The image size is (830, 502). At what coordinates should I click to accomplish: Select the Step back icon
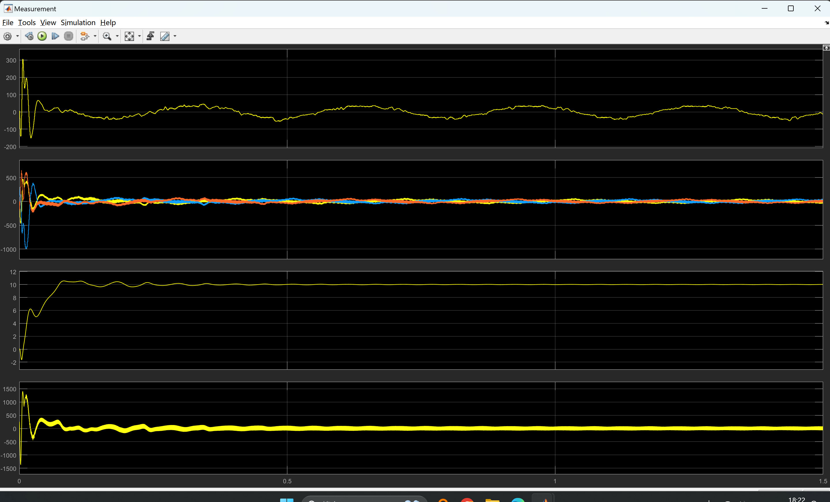[29, 36]
